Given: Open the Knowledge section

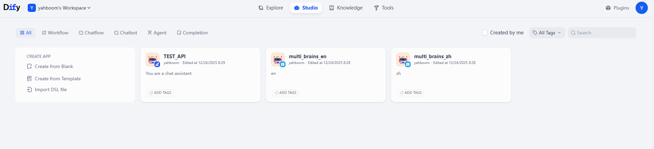Looking at the screenshot, I should 346,8.
